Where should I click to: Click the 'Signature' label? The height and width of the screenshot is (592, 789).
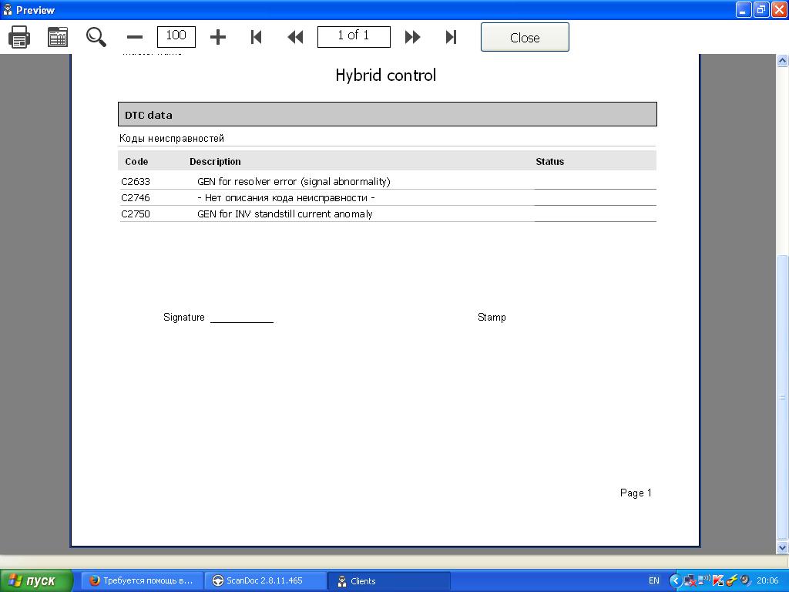(183, 317)
